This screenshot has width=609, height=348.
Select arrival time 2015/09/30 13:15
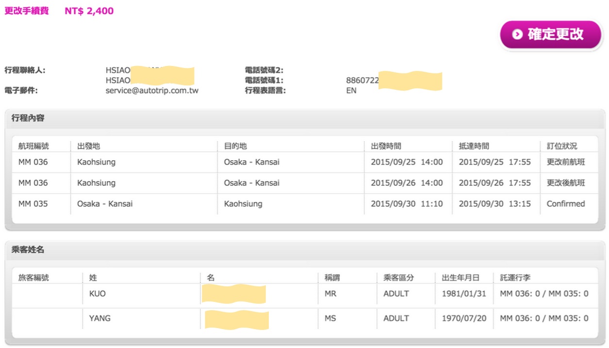[x=494, y=204]
